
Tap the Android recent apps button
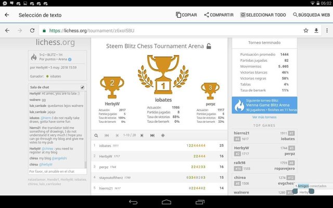coord(200,202)
